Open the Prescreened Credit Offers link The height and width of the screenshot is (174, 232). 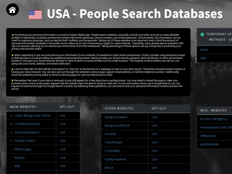pyautogui.click(x=216, y=128)
